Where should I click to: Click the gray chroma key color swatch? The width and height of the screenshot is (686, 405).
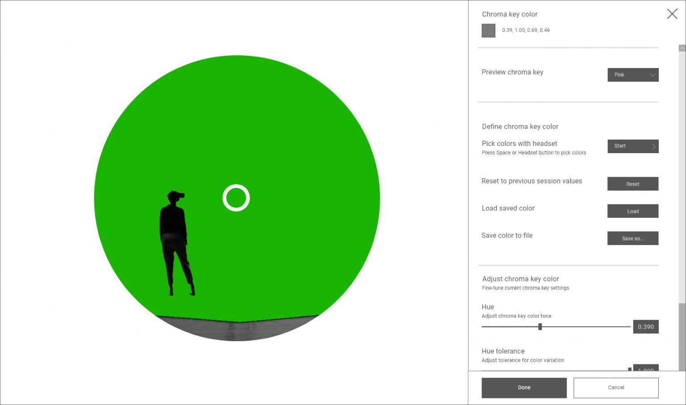pos(488,30)
